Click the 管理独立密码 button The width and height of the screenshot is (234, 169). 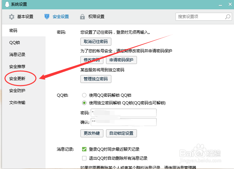click(96, 79)
